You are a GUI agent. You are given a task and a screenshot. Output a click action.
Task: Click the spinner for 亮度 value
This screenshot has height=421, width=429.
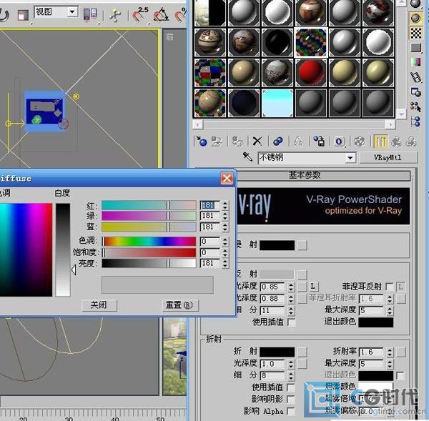pyautogui.click(x=225, y=264)
